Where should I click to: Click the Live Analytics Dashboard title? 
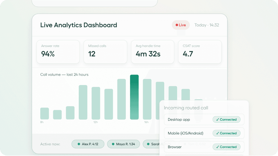click(x=78, y=25)
